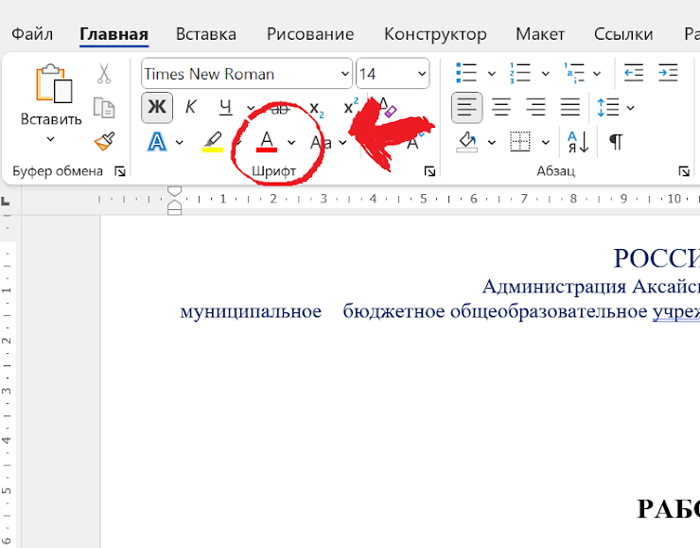This screenshot has width=700, height=548.
Task: Toggle Underline formatting (Ч)
Action: click(225, 108)
